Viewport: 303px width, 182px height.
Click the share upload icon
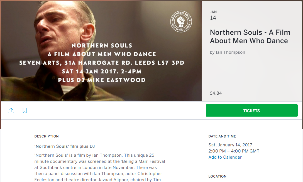11,110
